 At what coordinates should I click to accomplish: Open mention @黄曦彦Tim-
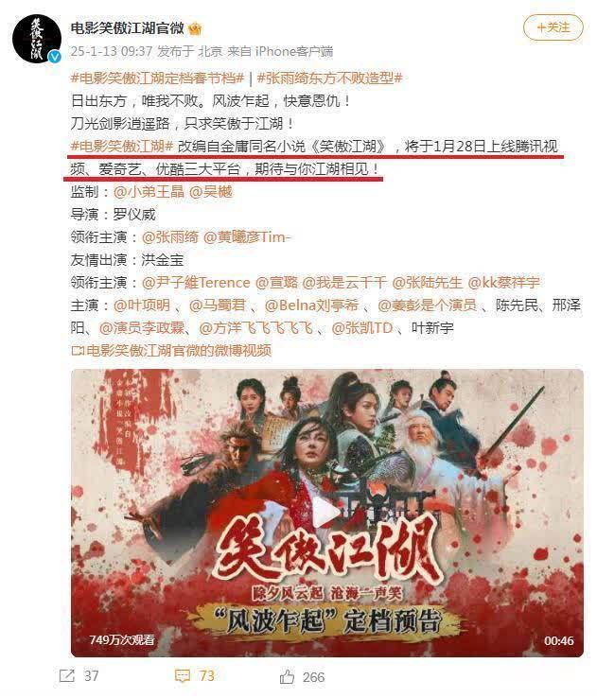247,237
